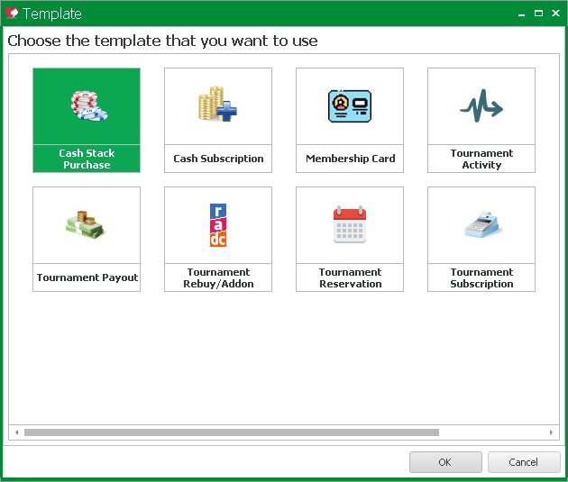The width and height of the screenshot is (568, 482).
Task: Select the Tournament Reservation calendar icon
Action: tap(350, 224)
